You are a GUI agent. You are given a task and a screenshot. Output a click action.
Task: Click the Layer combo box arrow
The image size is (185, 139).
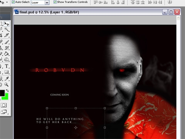pyautogui.click(x=47, y=3)
